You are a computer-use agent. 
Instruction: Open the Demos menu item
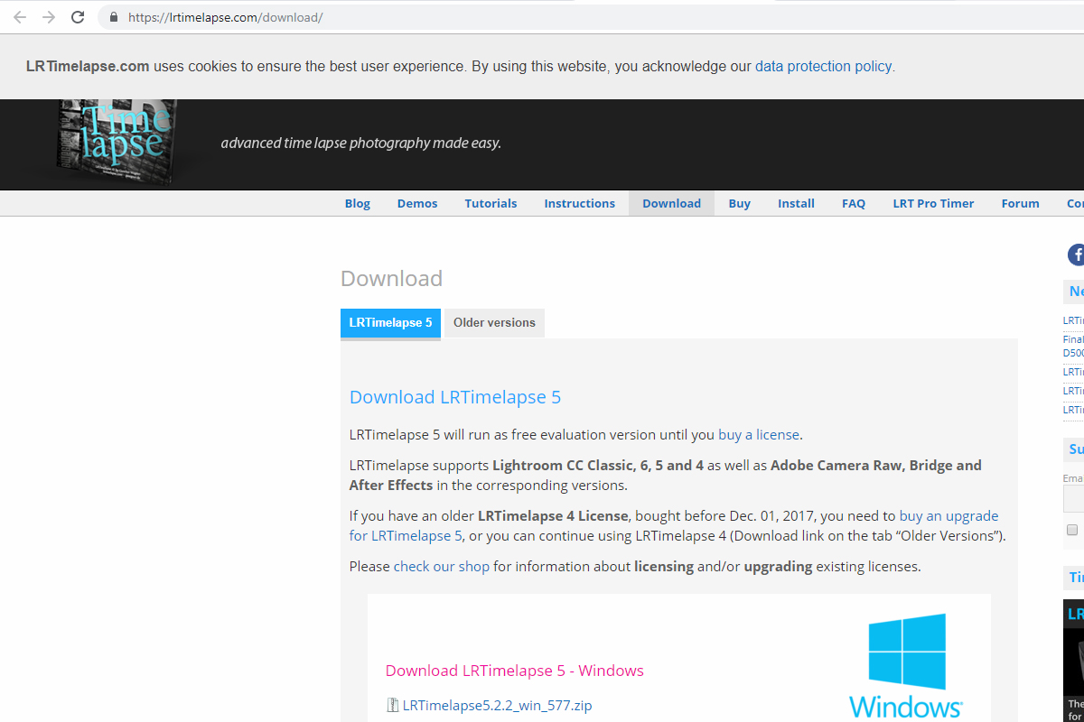[x=417, y=203]
